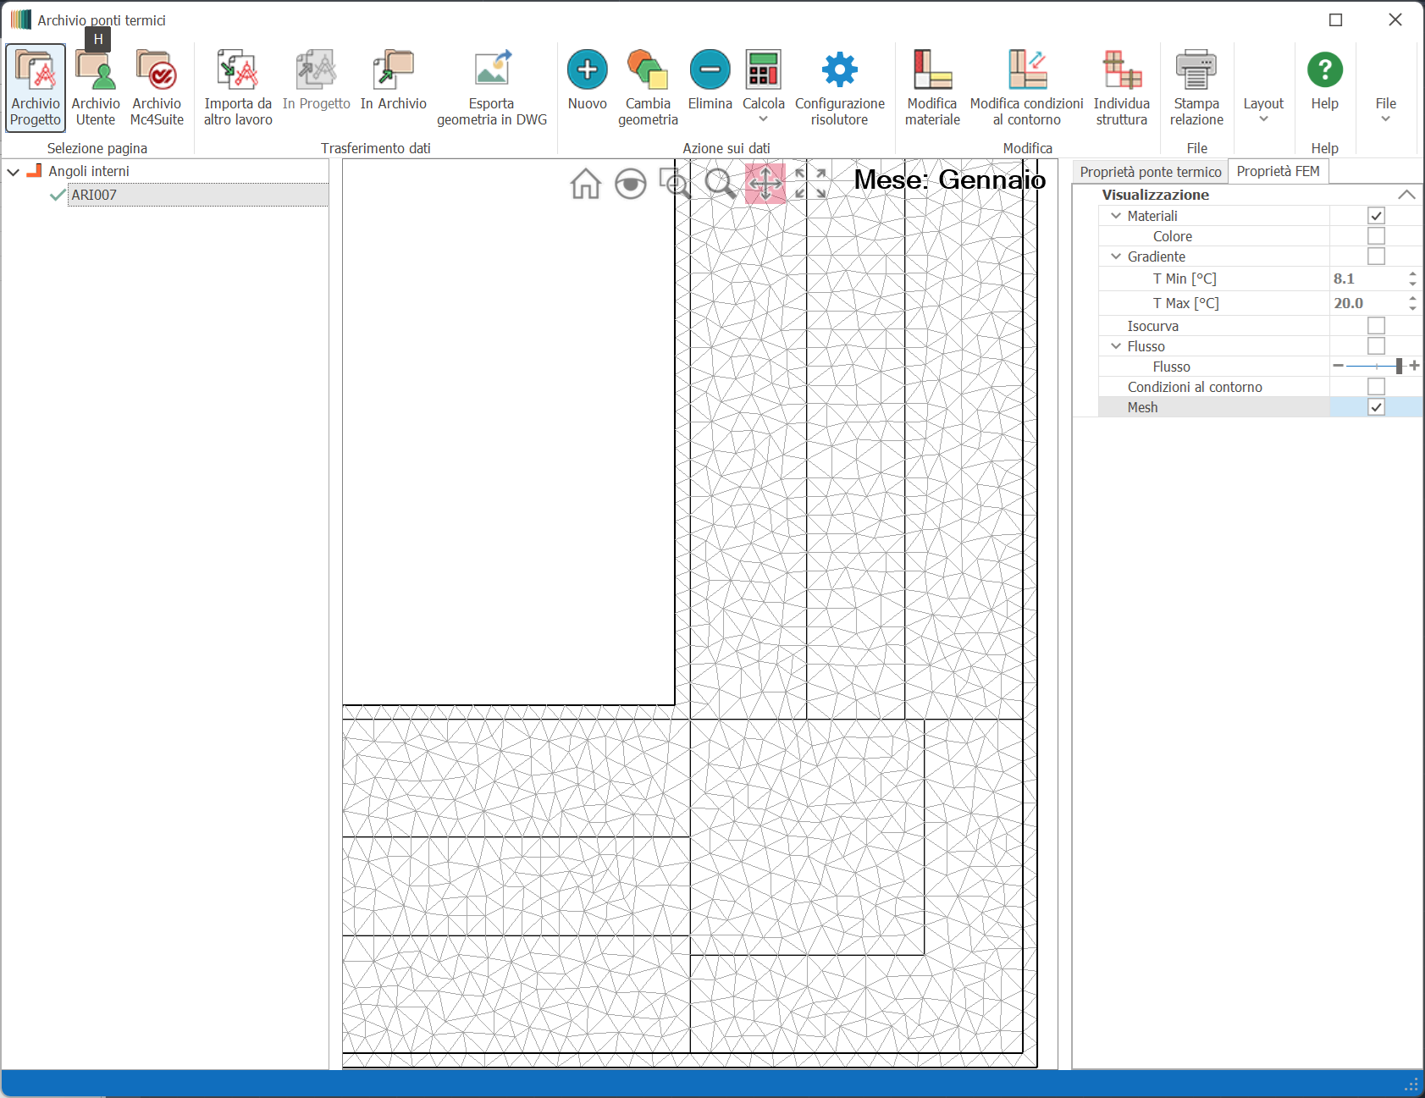
Task: Delete item with Elimina
Action: [x=710, y=81]
